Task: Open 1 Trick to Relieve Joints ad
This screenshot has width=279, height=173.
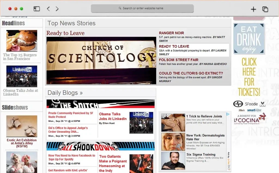Action: (x=204, y=116)
